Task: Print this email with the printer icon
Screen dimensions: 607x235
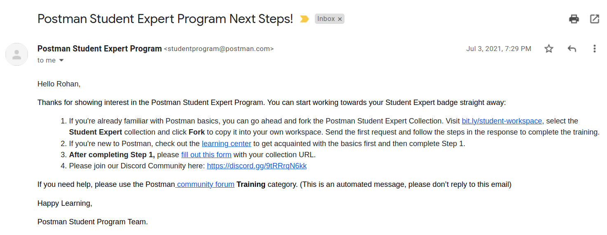Action: pos(574,19)
